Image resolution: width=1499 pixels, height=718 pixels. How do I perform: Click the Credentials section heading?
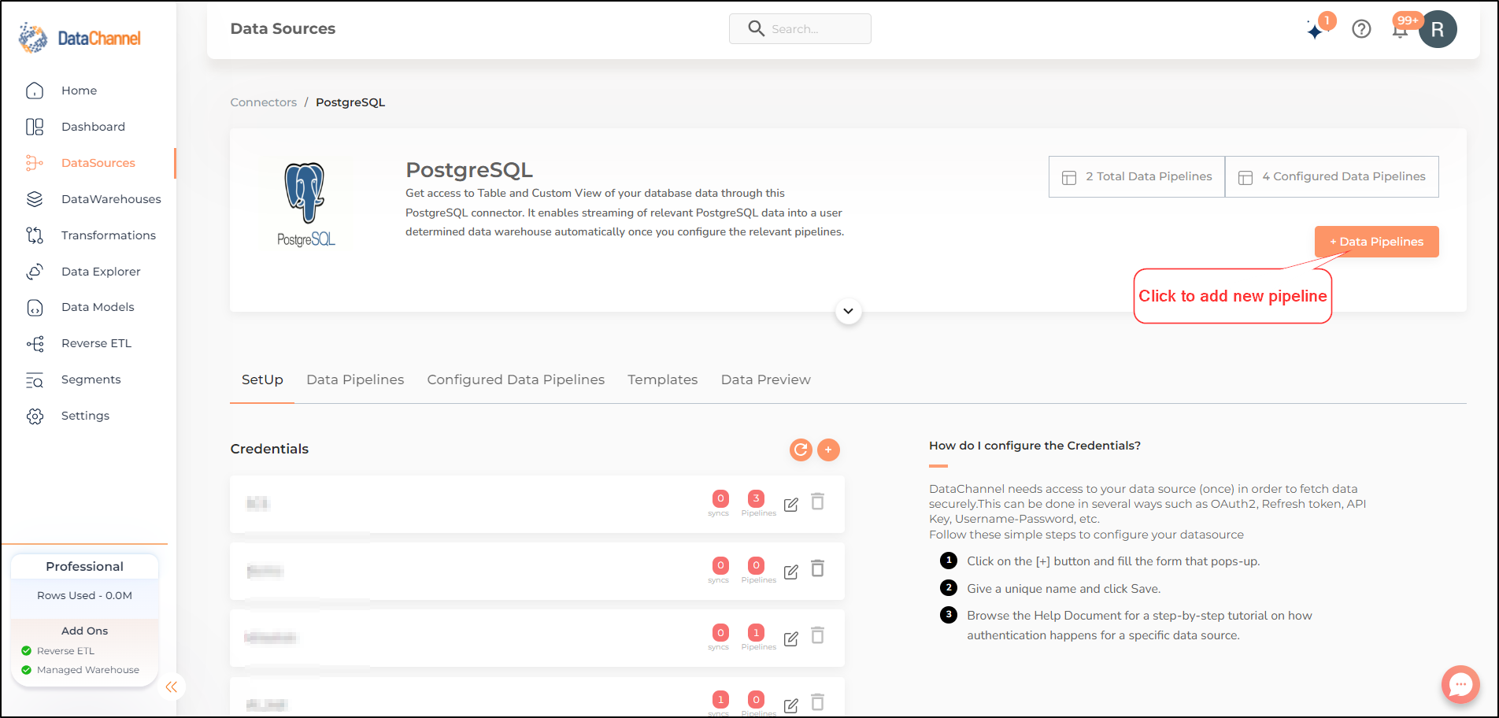(x=269, y=449)
